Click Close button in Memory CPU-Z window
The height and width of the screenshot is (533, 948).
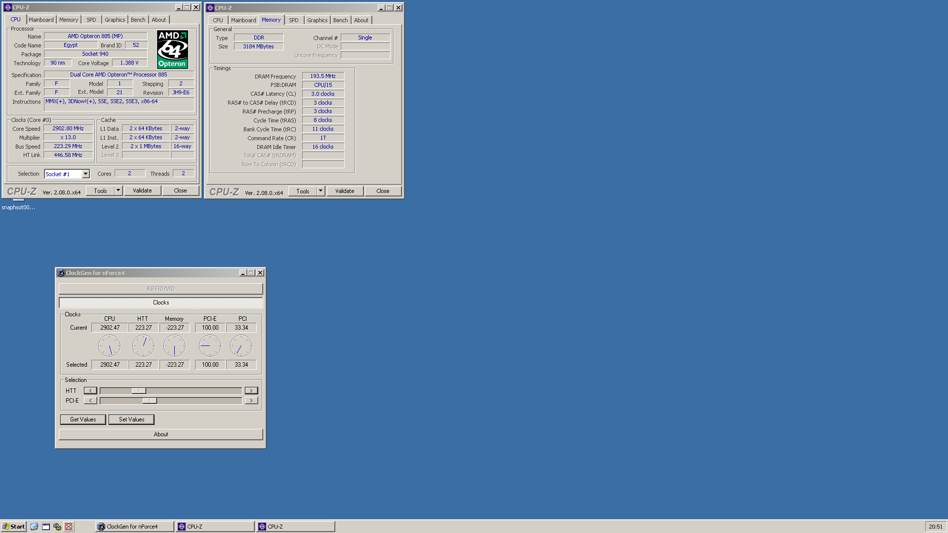tap(383, 191)
